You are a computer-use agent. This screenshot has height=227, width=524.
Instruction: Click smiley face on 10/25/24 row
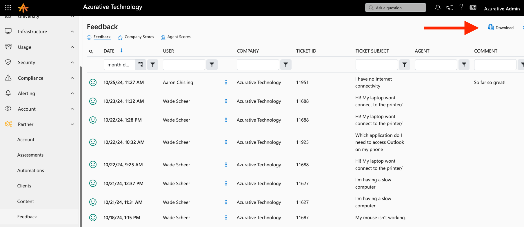[x=93, y=82]
